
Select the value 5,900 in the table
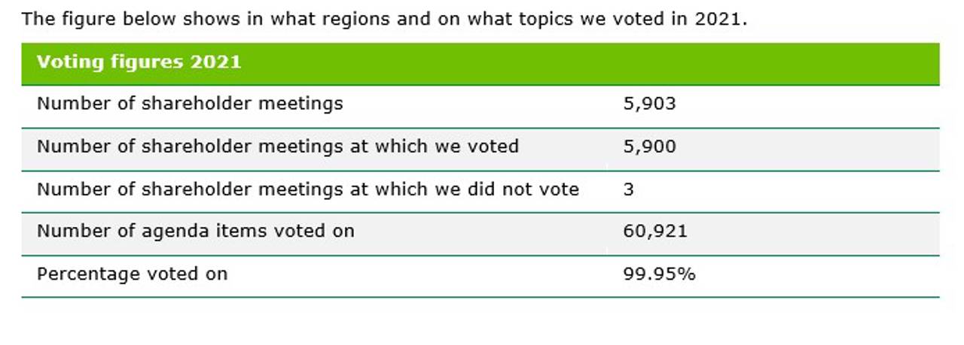[x=649, y=147]
